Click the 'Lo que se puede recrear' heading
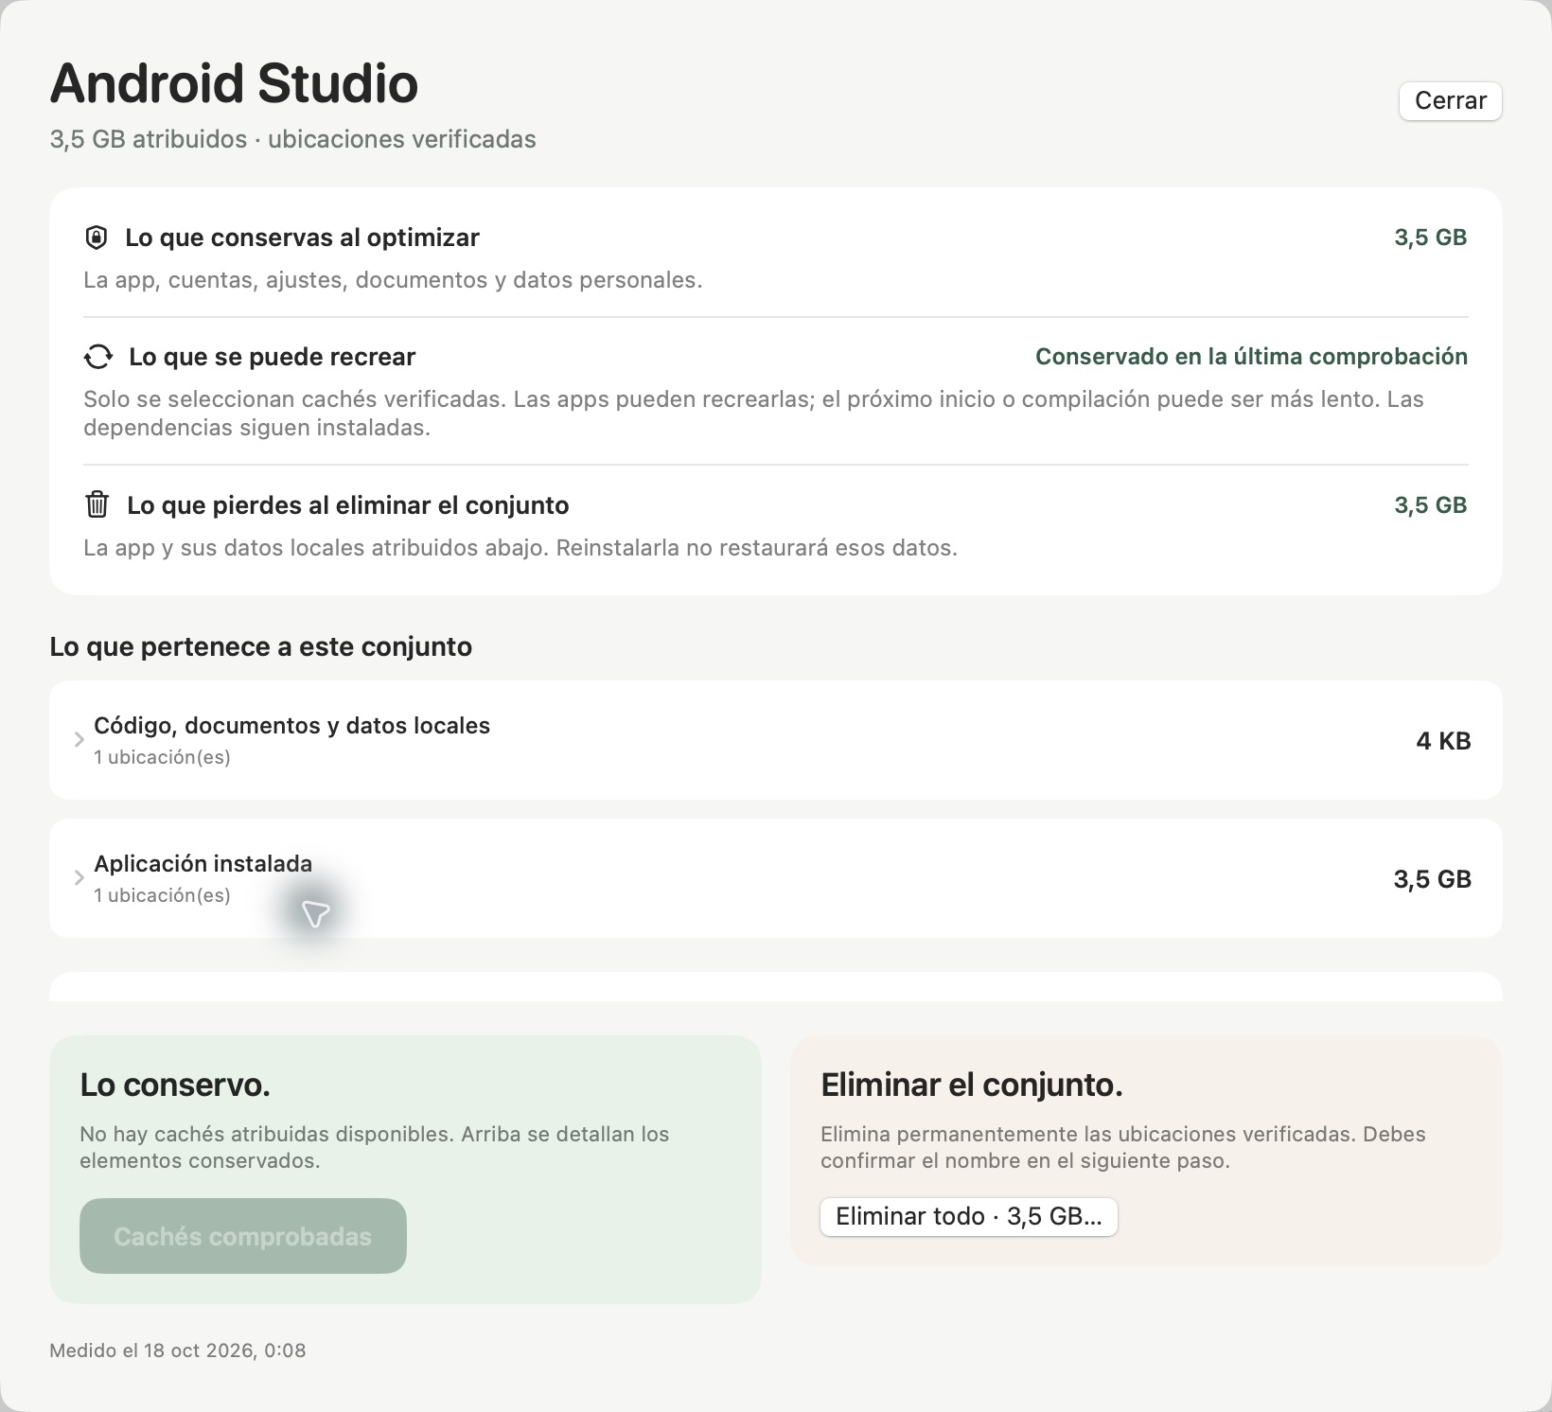This screenshot has height=1412, width=1552. coord(272,357)
